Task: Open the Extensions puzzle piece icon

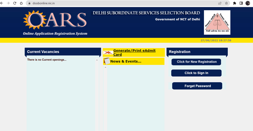Action: pos(234,3)
